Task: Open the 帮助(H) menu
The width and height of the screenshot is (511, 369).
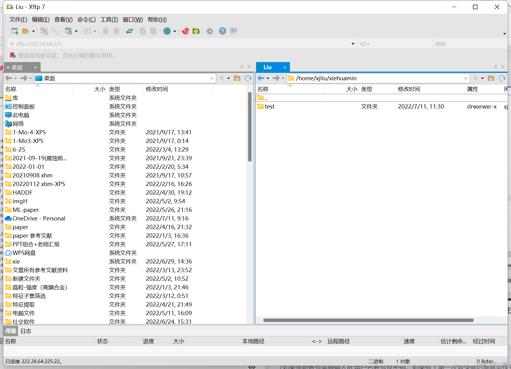Action: pyautogui.click(x=157, y=19)
